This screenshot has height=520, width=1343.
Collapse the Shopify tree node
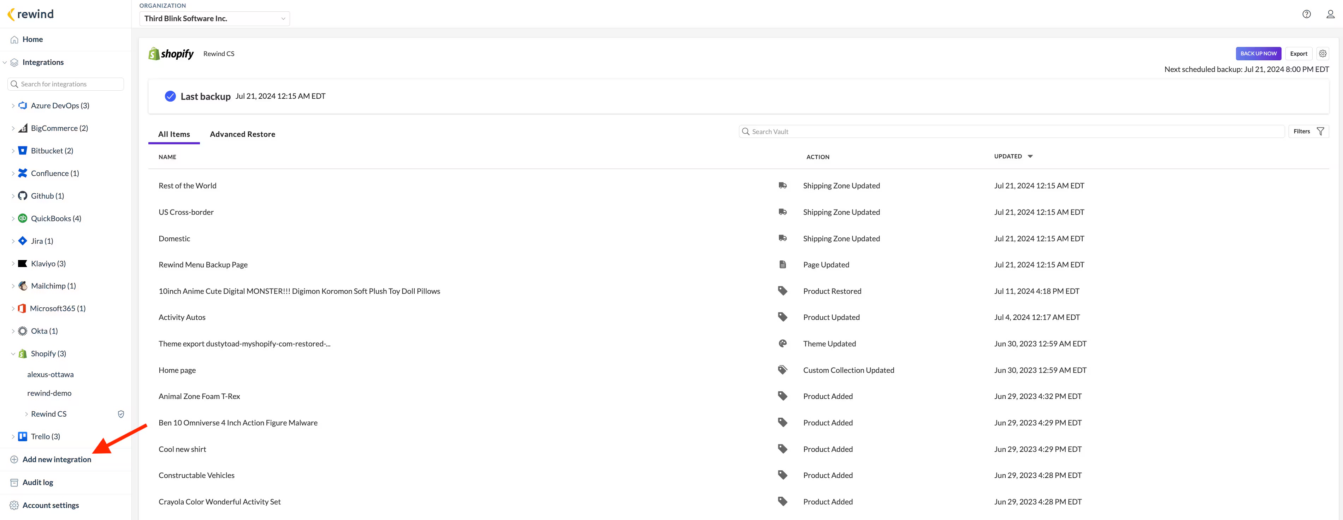[x=13, y=354]
